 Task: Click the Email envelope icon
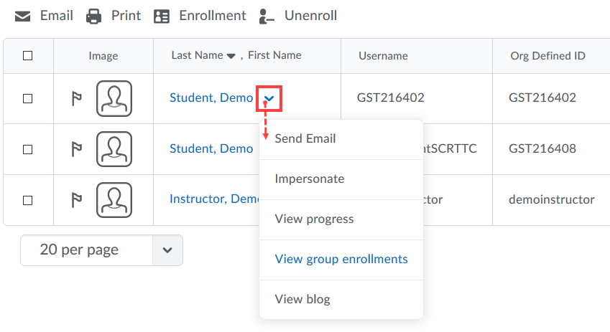22,16
